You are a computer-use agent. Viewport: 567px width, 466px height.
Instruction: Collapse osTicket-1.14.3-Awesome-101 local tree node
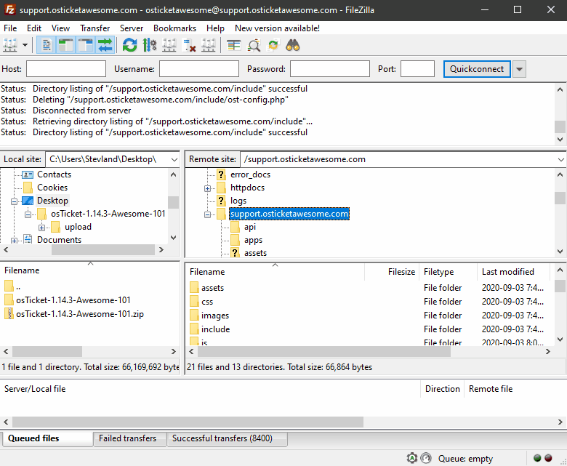coord(28,214)
